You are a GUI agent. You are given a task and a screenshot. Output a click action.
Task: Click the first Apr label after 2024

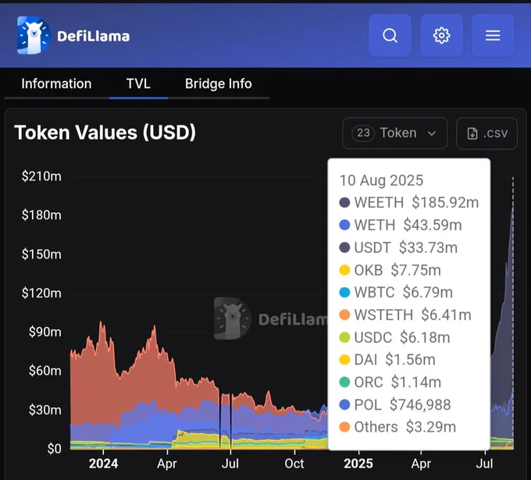click(x=167, y=464)
